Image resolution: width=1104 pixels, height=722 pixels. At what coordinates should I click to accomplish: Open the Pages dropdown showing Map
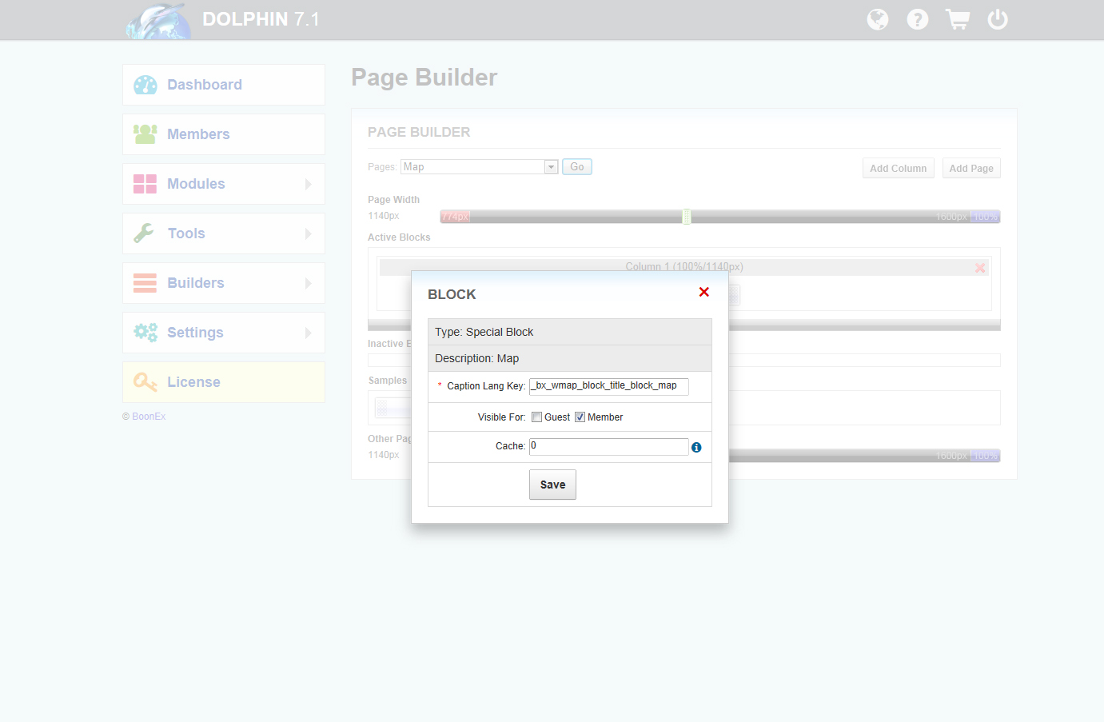tap(479, 166)
